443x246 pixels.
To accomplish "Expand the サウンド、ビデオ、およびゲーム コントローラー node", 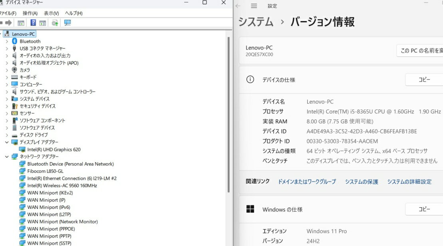I will pos(7,91).
